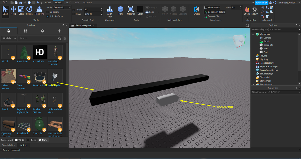Viewport: 301px width, 159px height.
Task: Insert the Pine Tree model
Action: (x=24, y=52)
